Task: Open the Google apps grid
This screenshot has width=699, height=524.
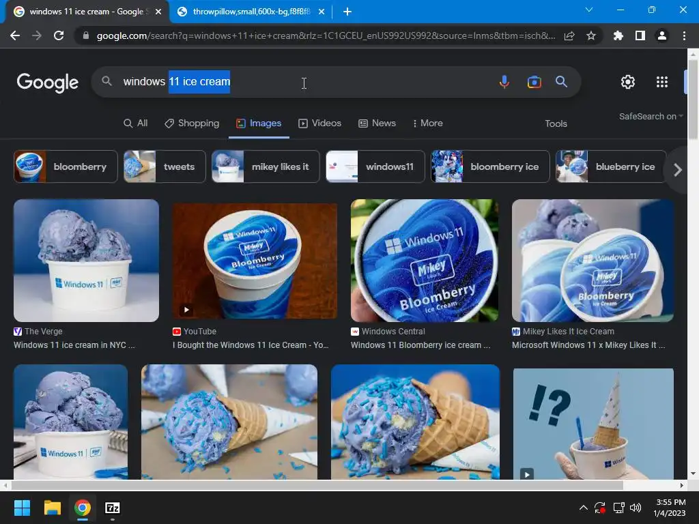Action: (x=662, y=82)
